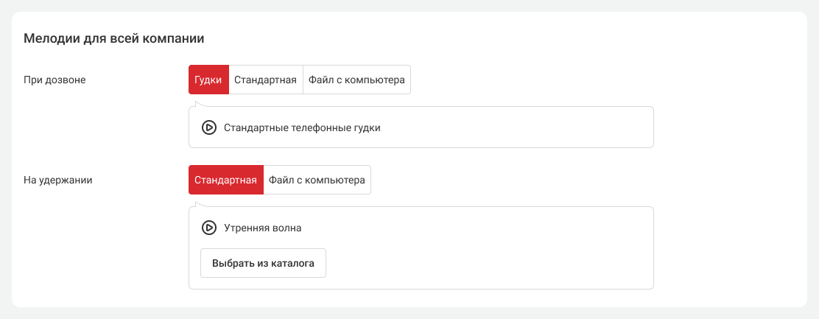Click the callout pointer beneath hold Стандартная button
819x319 pixels.
point(196,203)
